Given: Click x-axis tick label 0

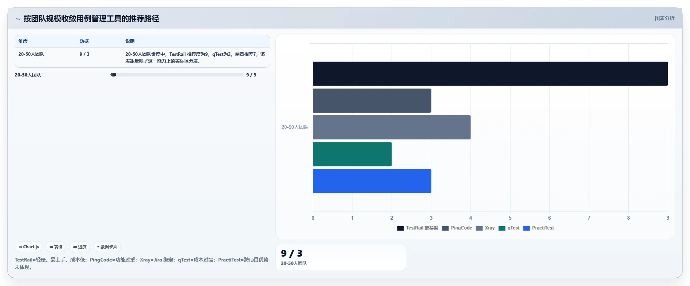Looking at the screenshot, I should click(x=313, y=218).
